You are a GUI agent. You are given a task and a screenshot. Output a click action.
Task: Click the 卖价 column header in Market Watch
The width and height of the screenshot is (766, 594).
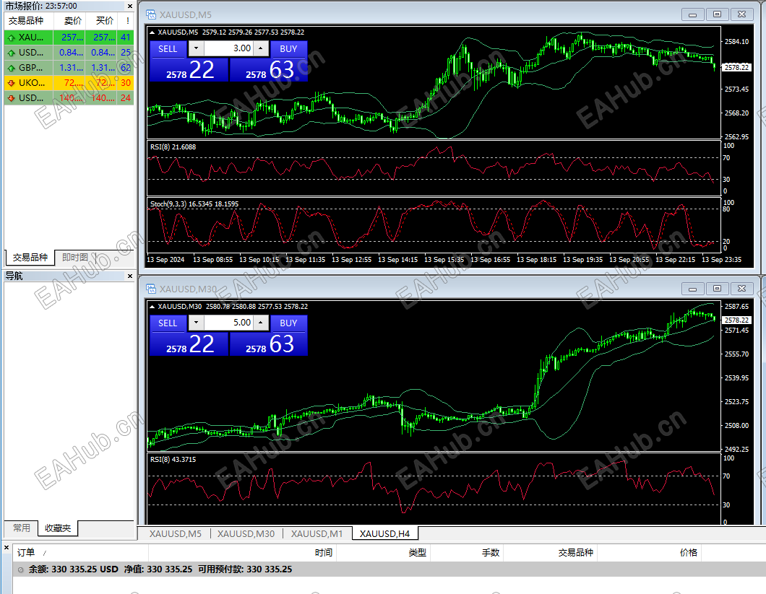[69, 20]
